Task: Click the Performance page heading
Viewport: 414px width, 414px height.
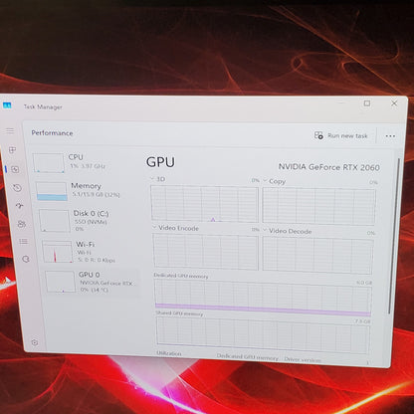Action: (x=52, y=133)
